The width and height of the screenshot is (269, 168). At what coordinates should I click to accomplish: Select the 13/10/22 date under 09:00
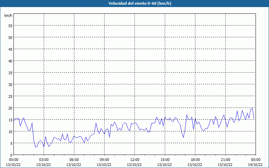pos(104,165)
